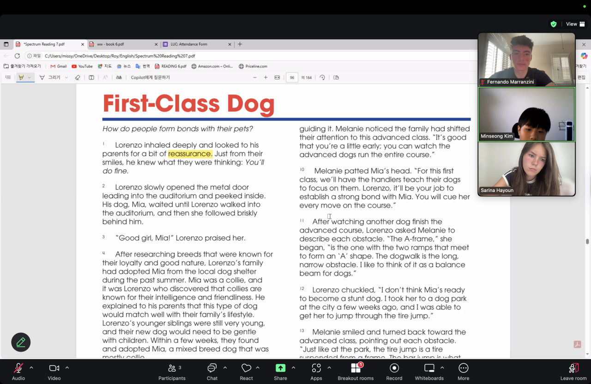Click the green encryption shield icon
Image resolution: width=591 pixels, height=384 pixels.
(x=554, y=24)
